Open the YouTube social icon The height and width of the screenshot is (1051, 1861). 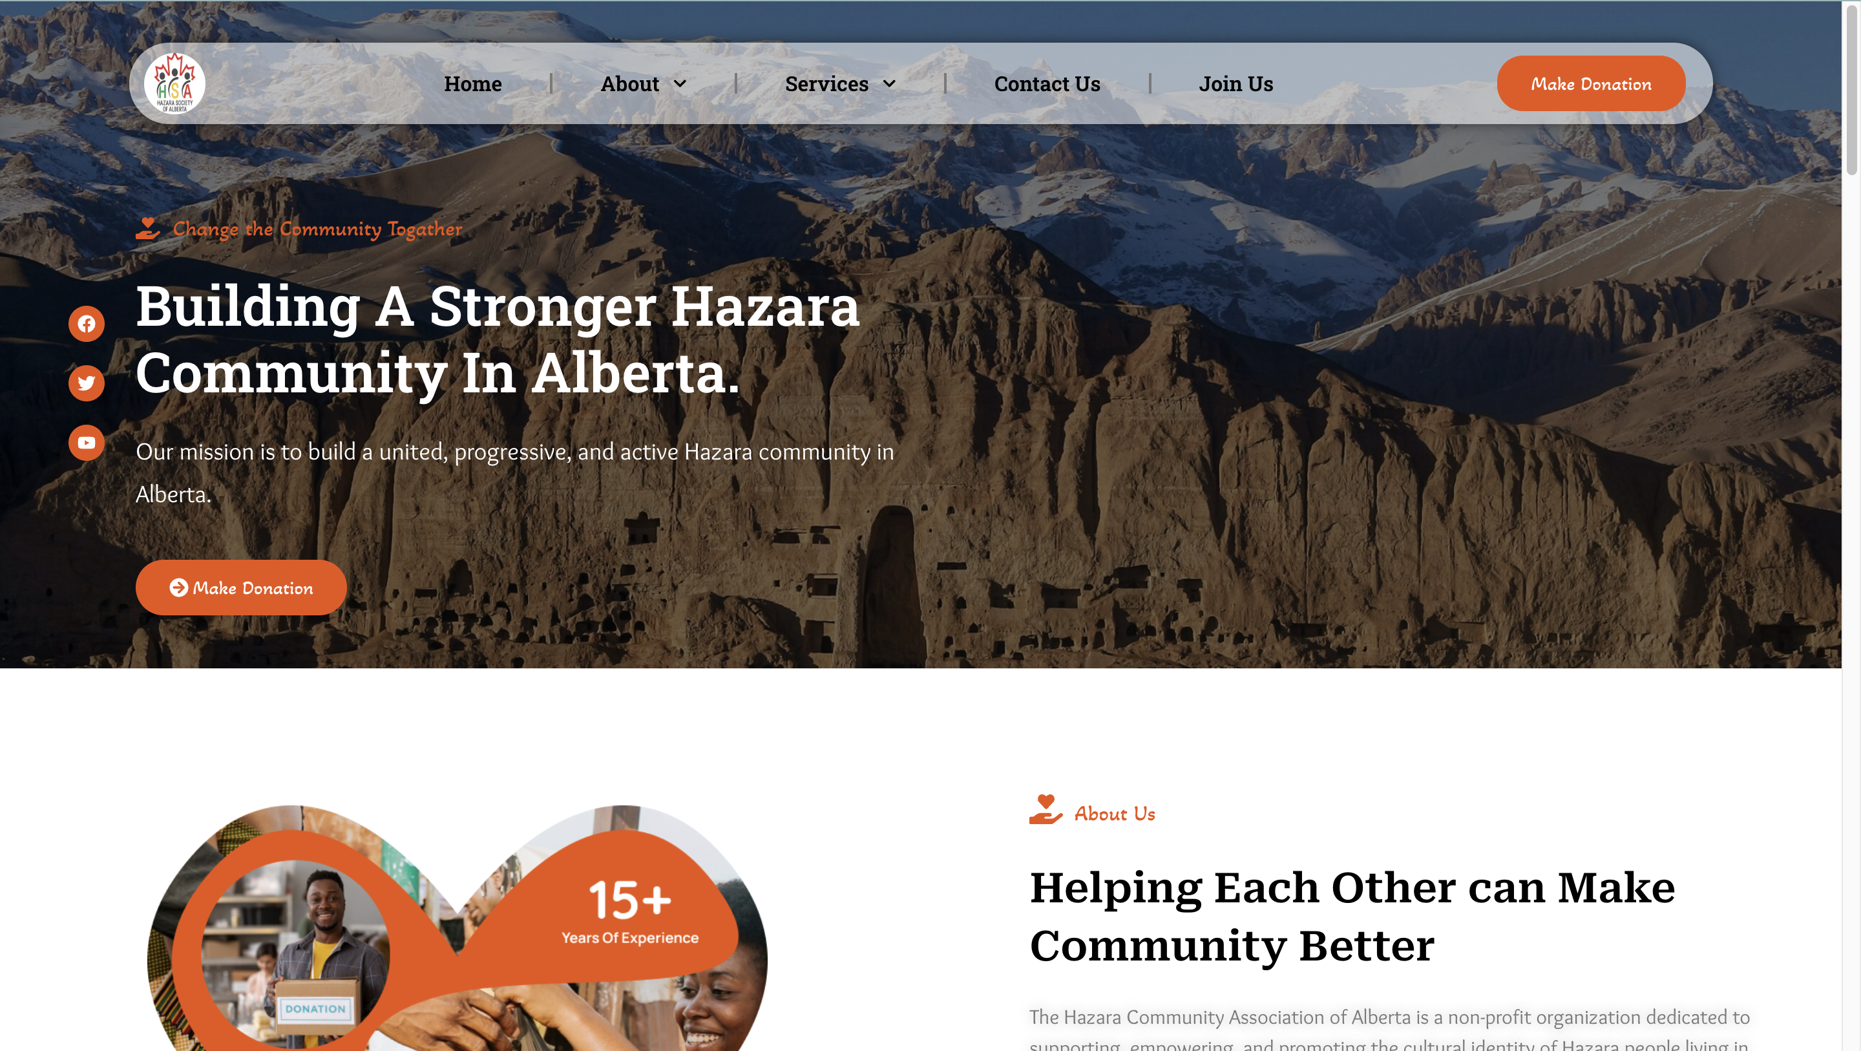point(87,442)
